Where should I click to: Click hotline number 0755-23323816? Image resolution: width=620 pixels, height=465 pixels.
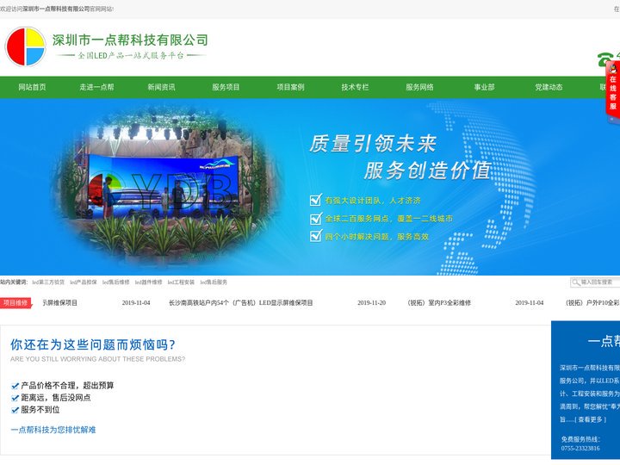(x=580, y=449)
